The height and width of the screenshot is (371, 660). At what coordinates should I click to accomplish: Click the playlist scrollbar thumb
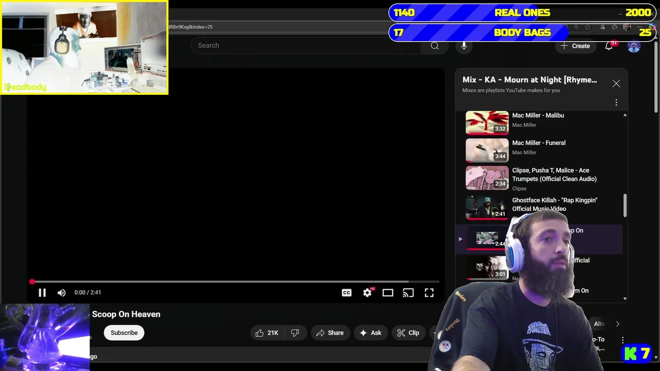pos(625,206)
